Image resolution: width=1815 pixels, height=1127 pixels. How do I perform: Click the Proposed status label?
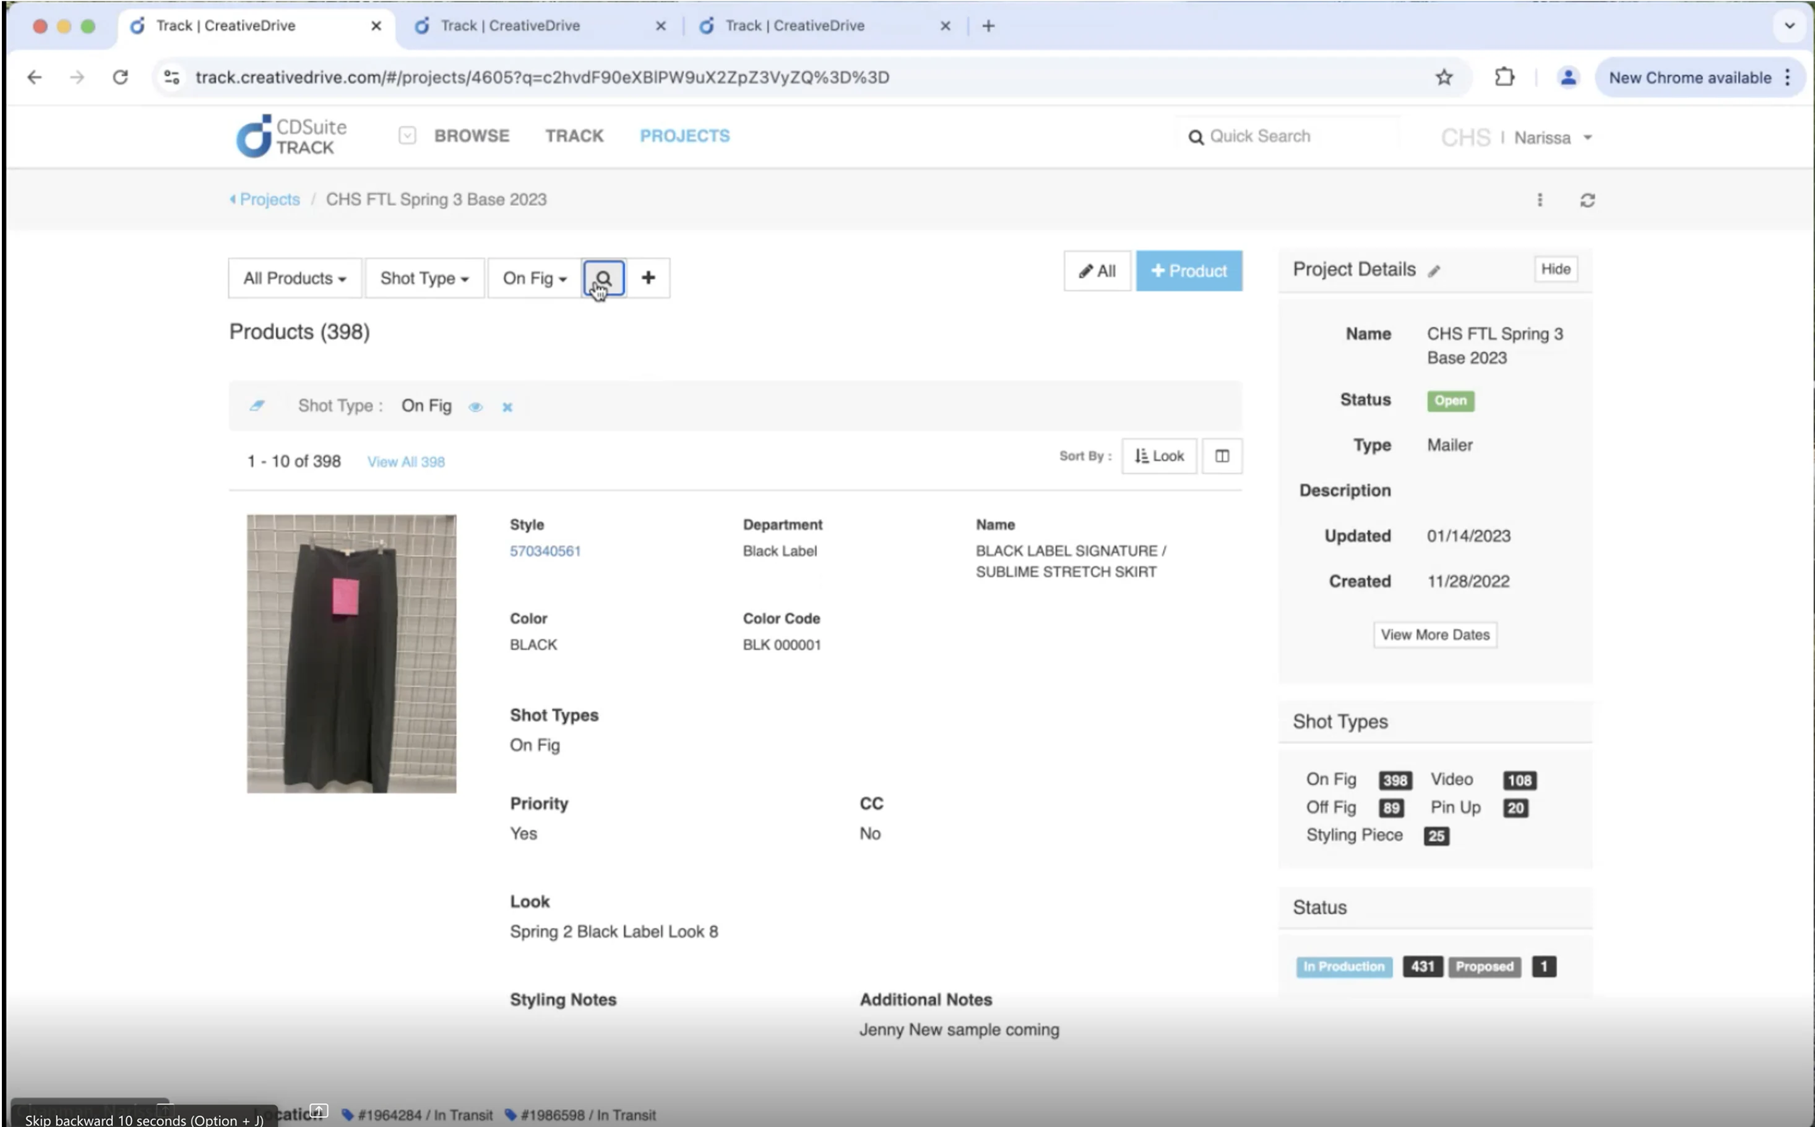[x=1484, y=967]
